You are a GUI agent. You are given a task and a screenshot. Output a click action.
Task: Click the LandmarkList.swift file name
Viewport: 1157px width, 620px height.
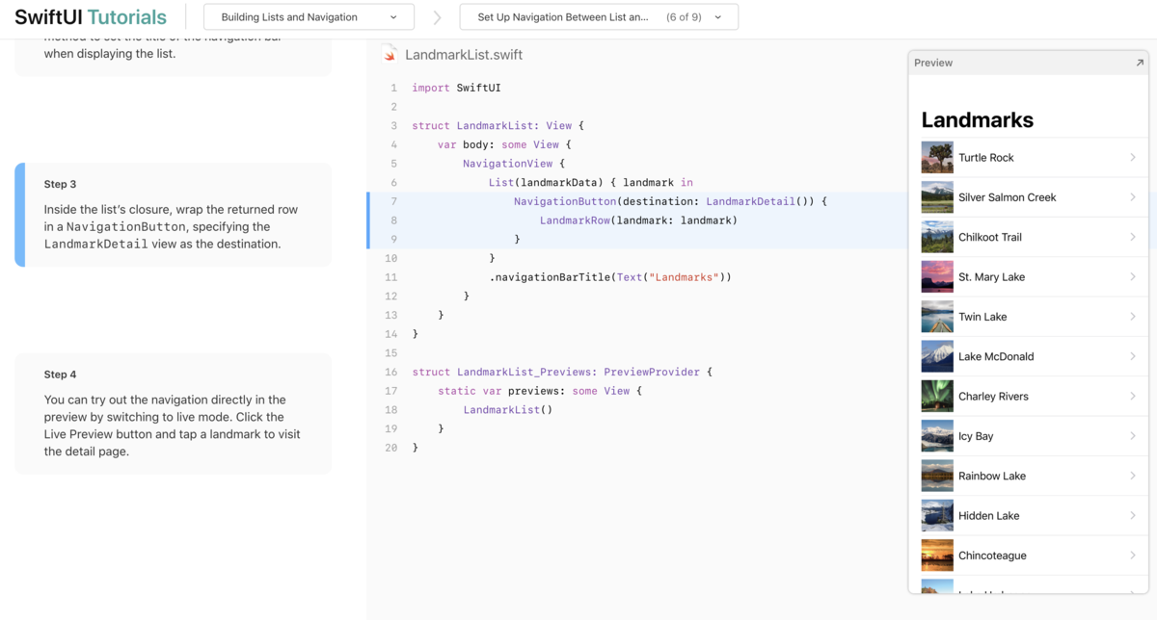pos(464,55)
